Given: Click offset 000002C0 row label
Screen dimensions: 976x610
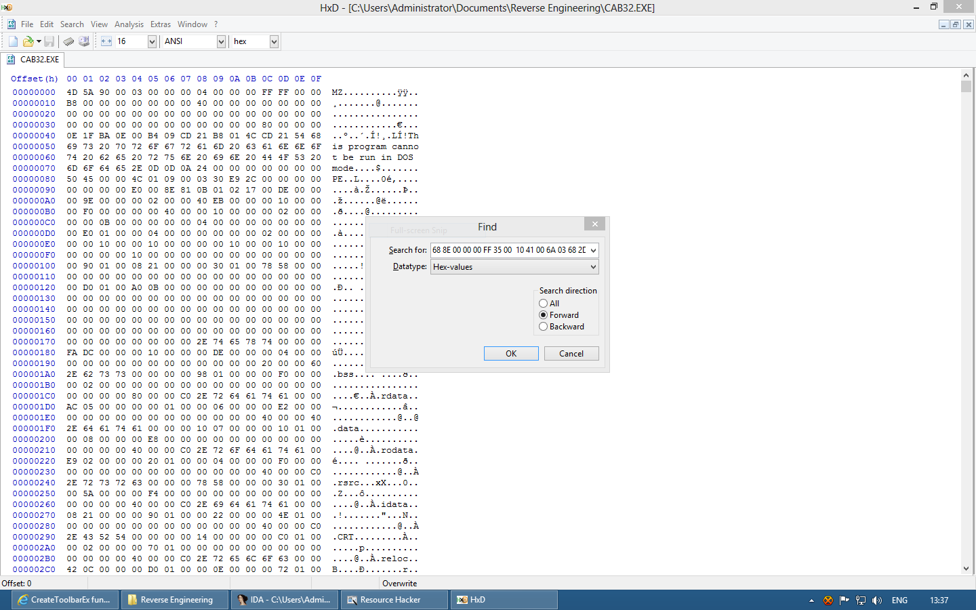Looking at the screenshot, I should (x=34, y=569).
